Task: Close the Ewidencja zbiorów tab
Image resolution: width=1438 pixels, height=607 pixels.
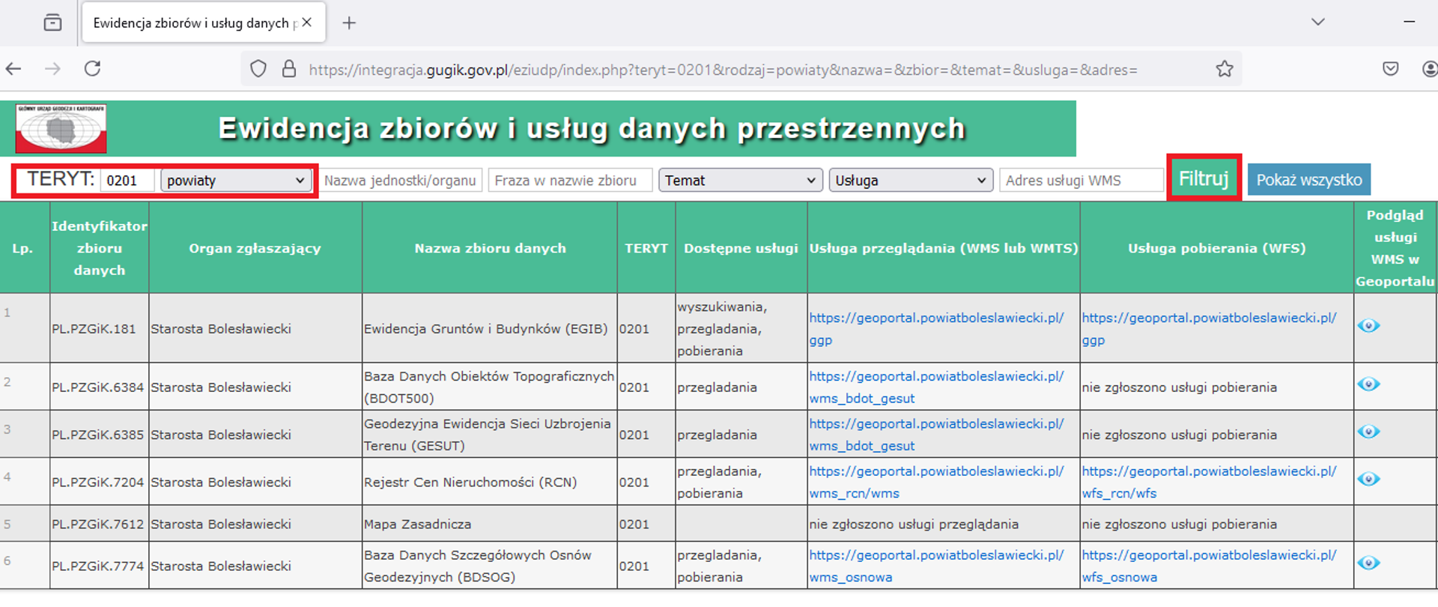Action: (307, 22)
